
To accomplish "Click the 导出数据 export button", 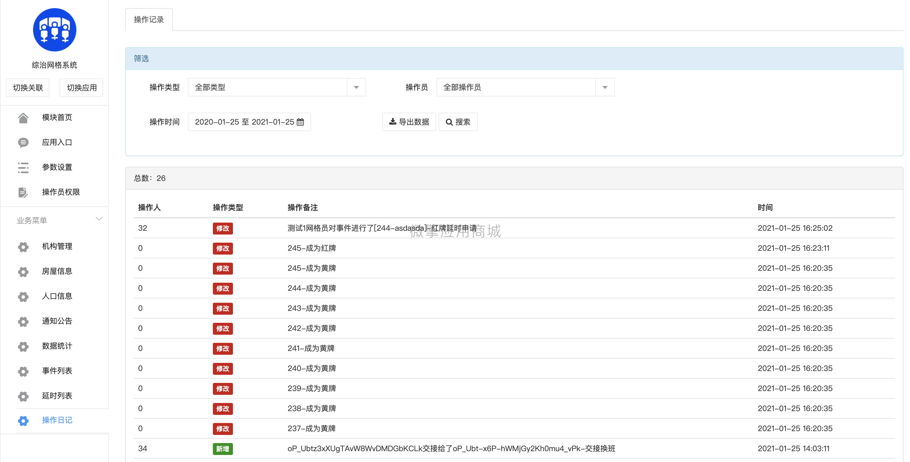I will click(409, 122).
